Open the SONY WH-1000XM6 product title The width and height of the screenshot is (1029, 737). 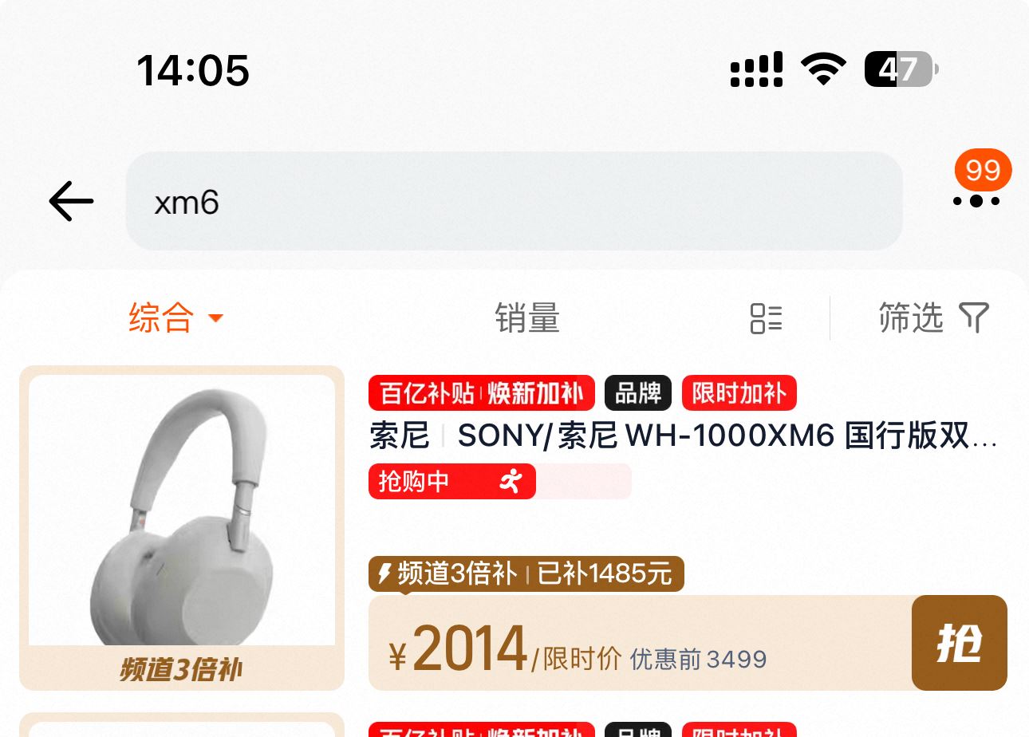(x=684, y=436)
